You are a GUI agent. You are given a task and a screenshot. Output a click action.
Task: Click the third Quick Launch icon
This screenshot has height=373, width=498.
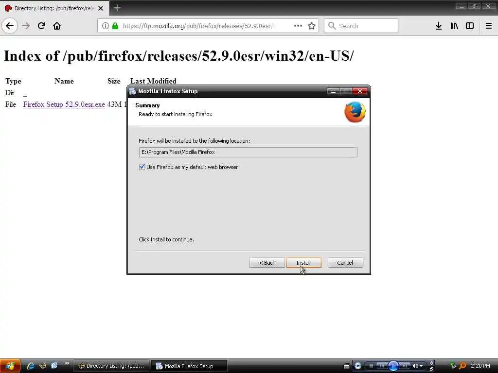pyautogui.click(x=54, y=366)
